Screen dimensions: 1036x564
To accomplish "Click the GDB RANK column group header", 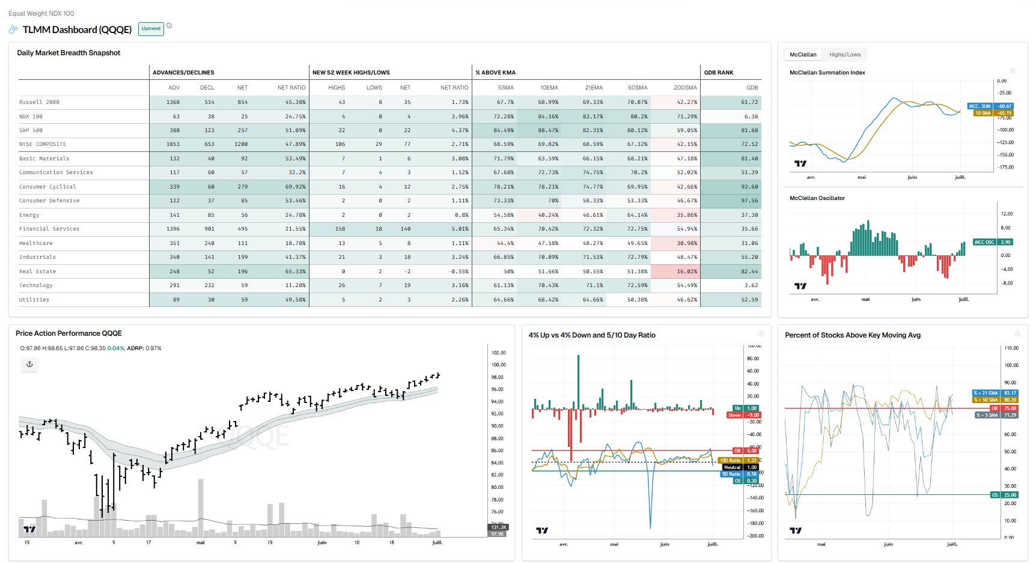I will 719,73.
